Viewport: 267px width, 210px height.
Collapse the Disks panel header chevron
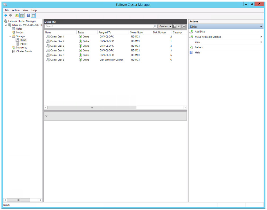point(261,26)
